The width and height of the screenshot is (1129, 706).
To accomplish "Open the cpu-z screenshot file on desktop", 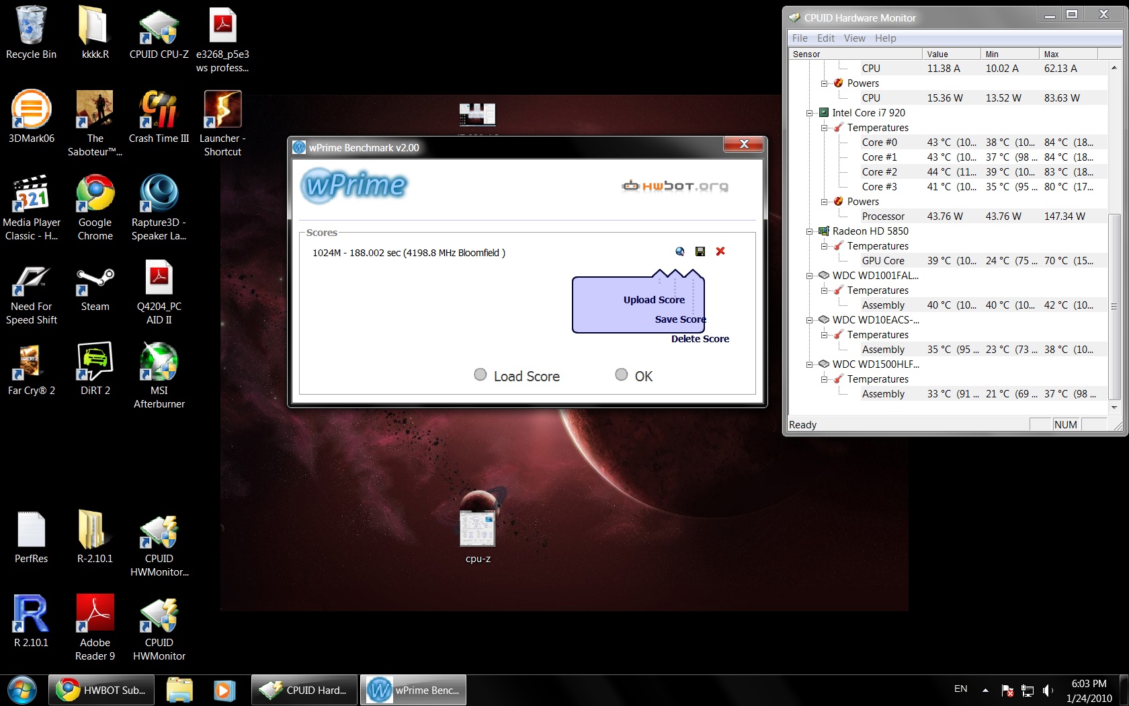I will [478, 537].
